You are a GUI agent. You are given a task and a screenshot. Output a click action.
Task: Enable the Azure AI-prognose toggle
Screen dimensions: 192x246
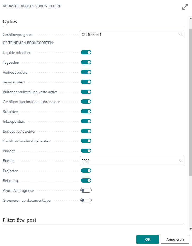86,190
